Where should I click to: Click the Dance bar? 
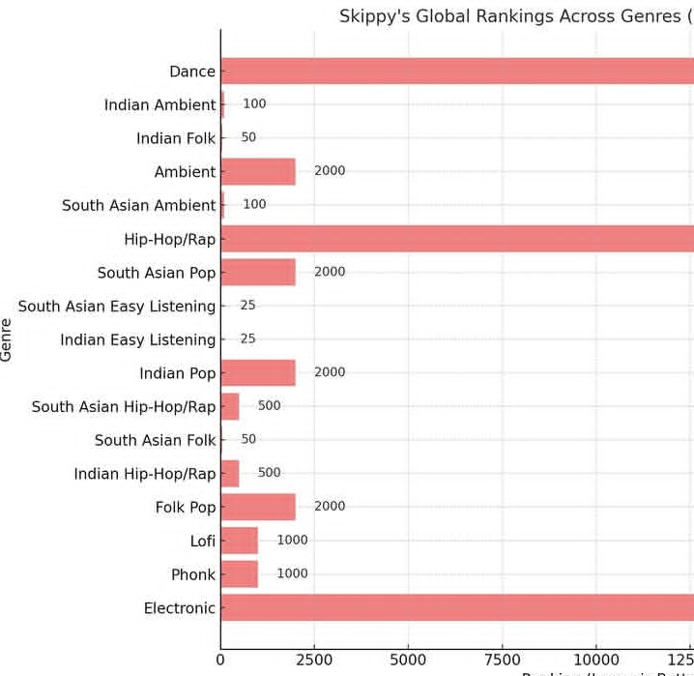[x=457, y=71]
